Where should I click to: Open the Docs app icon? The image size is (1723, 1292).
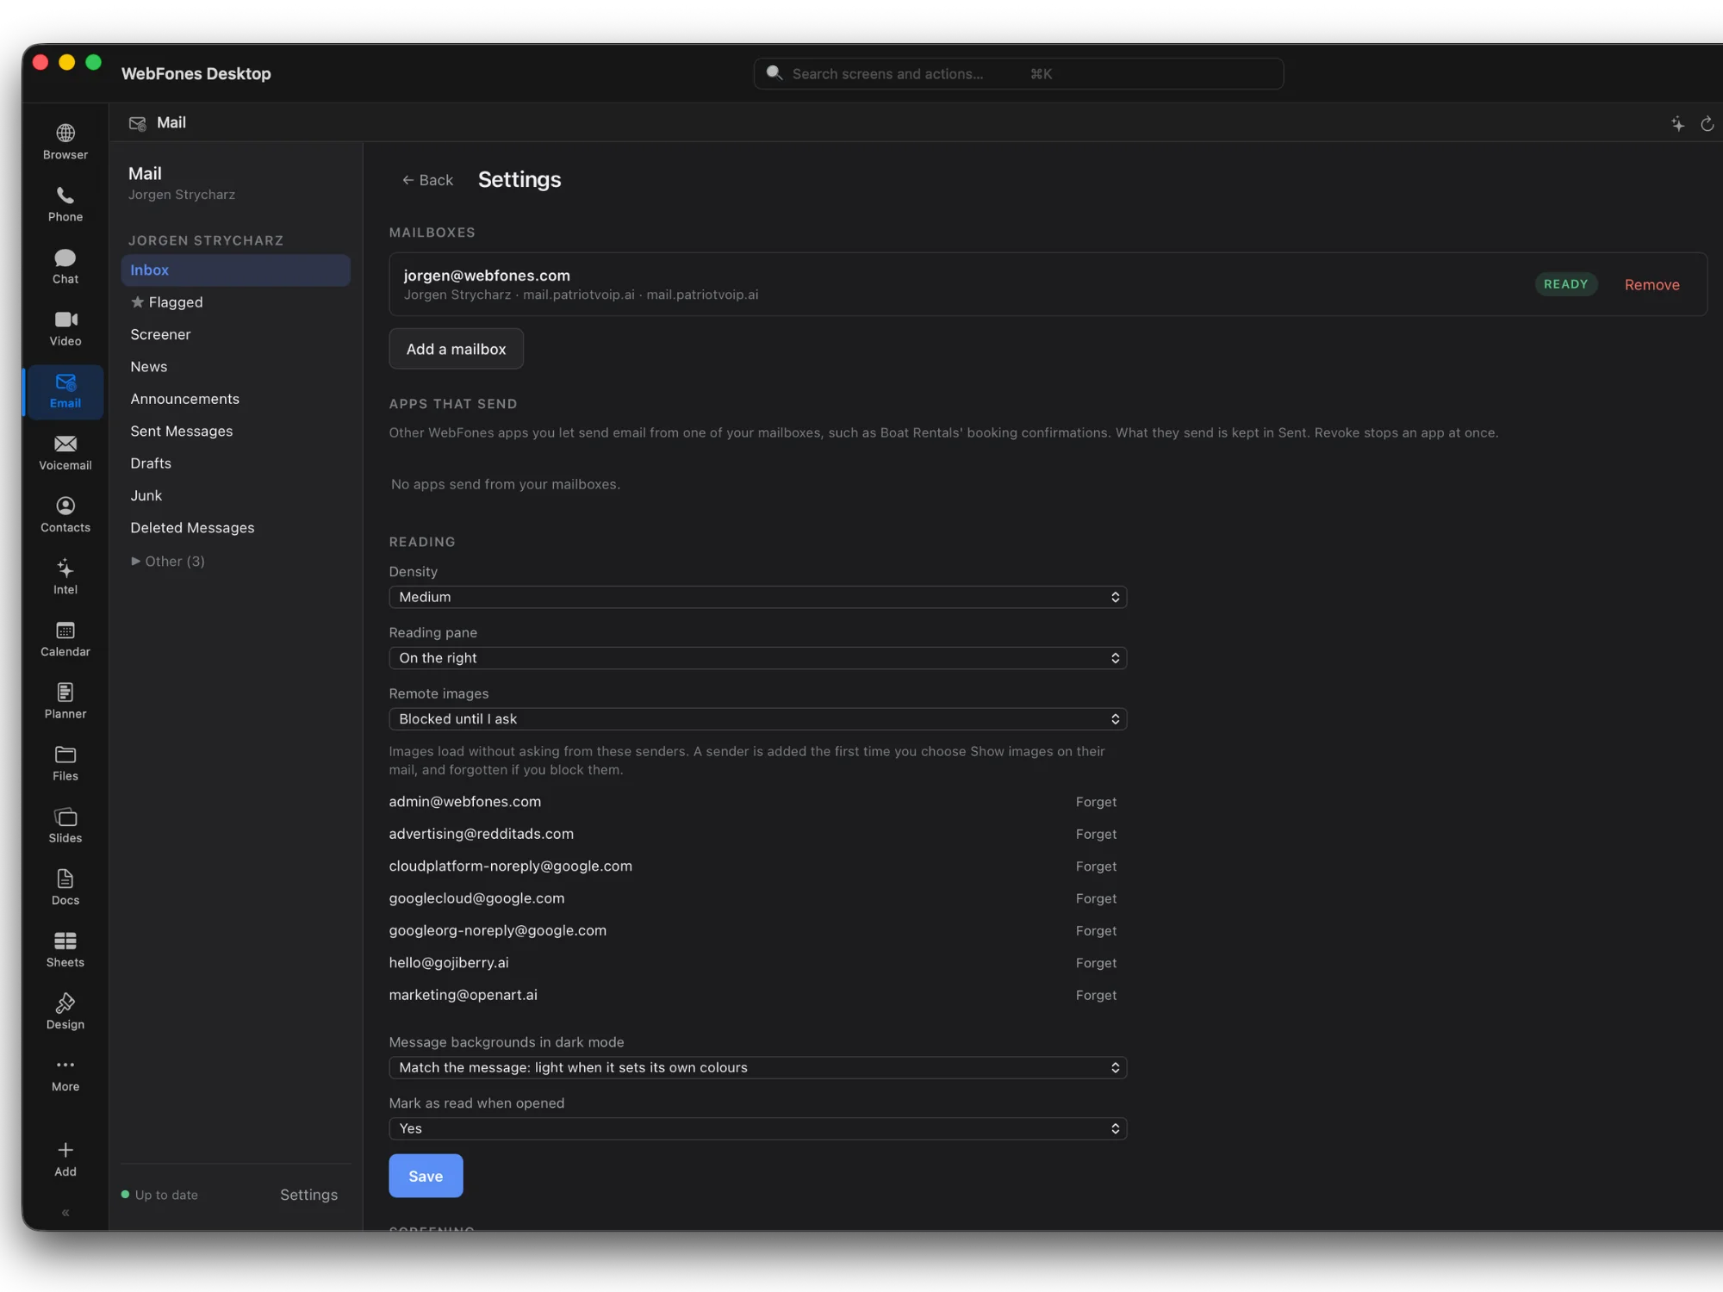tap(65, 886)
